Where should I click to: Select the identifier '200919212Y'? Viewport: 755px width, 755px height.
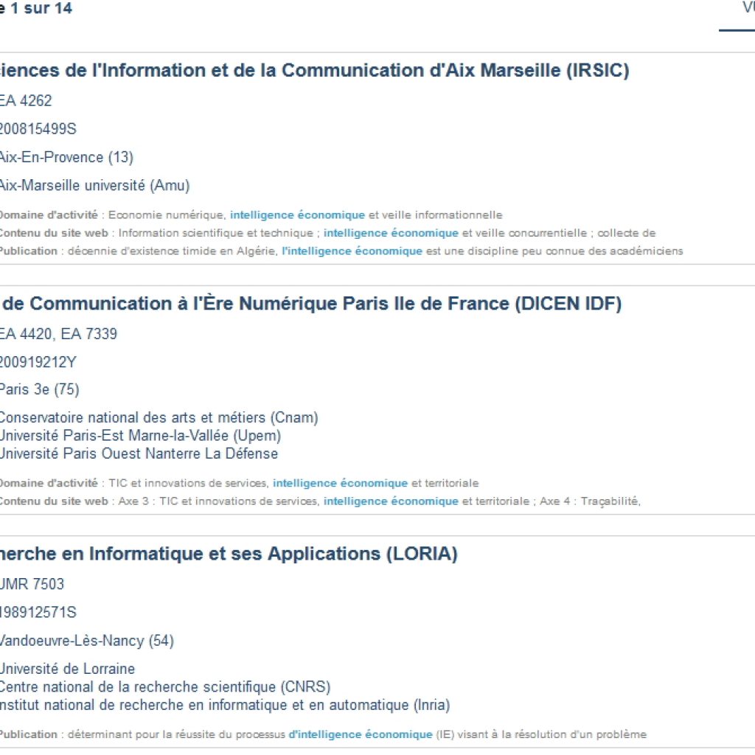38,362
